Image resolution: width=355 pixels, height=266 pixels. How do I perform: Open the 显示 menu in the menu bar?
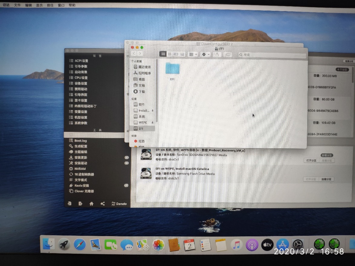39,5
